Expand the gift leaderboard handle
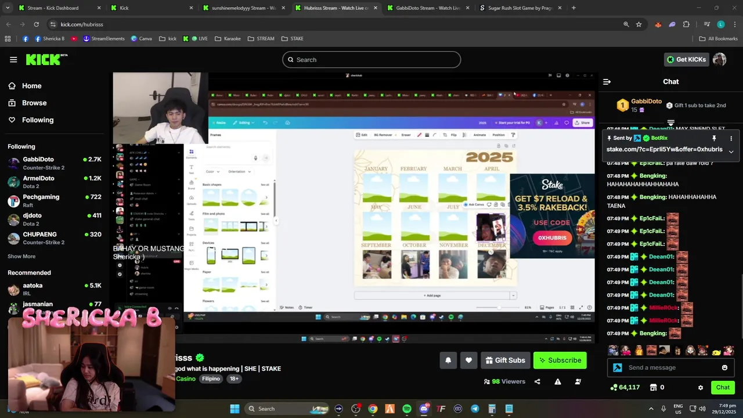This screenshot has width=743, height=418. pos(671,122)
